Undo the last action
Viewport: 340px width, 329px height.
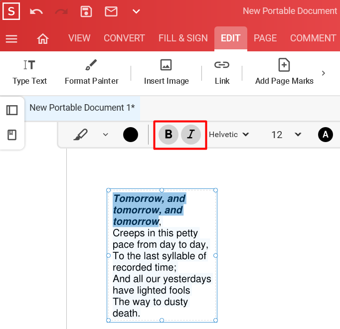tap(36, 11)
